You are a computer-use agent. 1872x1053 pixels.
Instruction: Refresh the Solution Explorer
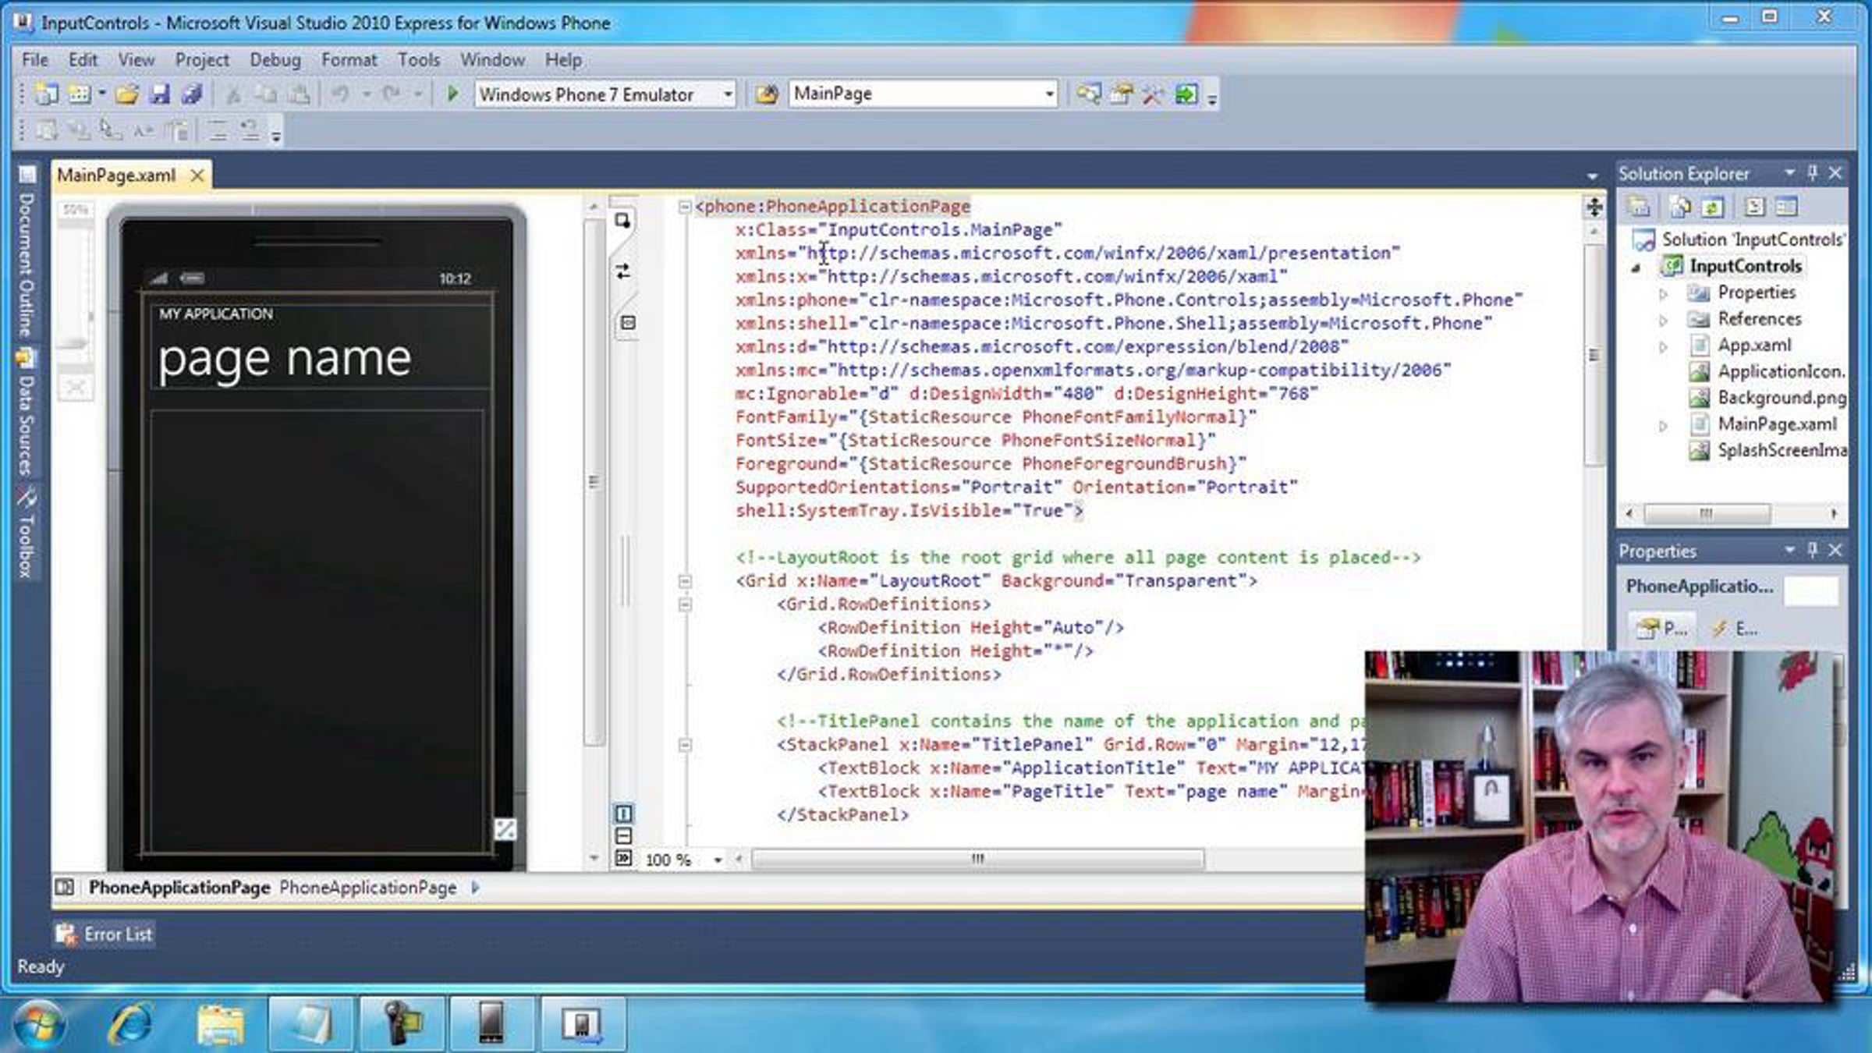click(1712, 207)
